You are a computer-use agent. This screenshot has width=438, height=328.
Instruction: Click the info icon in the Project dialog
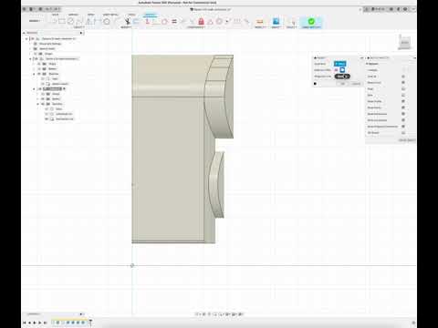(316, 84)
